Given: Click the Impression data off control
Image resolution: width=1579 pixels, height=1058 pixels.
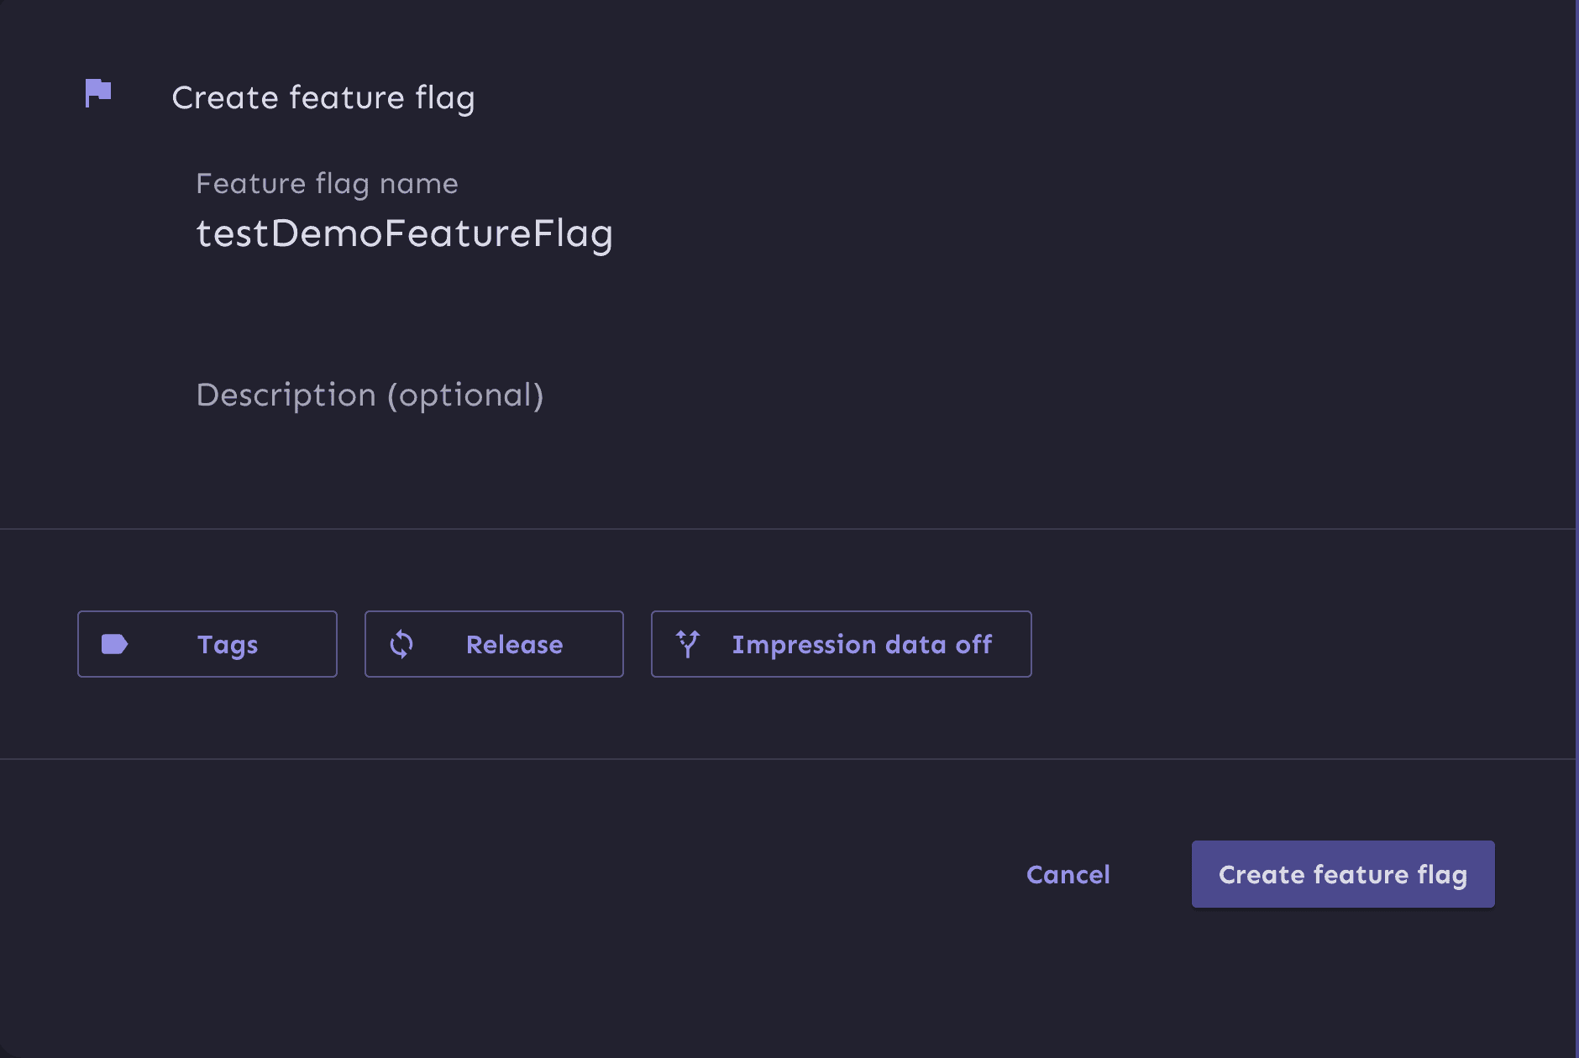Looking at the screenshot, I should tap(841, 644).
